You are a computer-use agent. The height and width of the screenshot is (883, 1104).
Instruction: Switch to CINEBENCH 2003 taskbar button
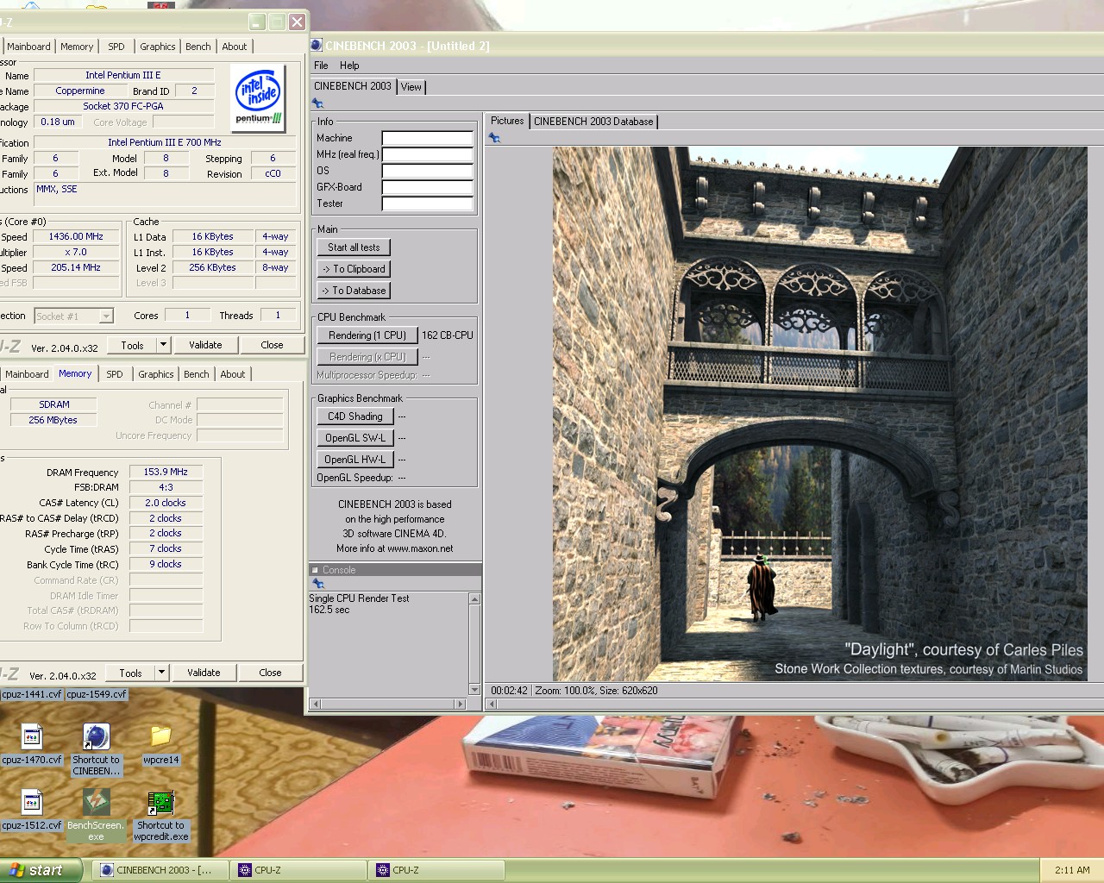[160, 870]
